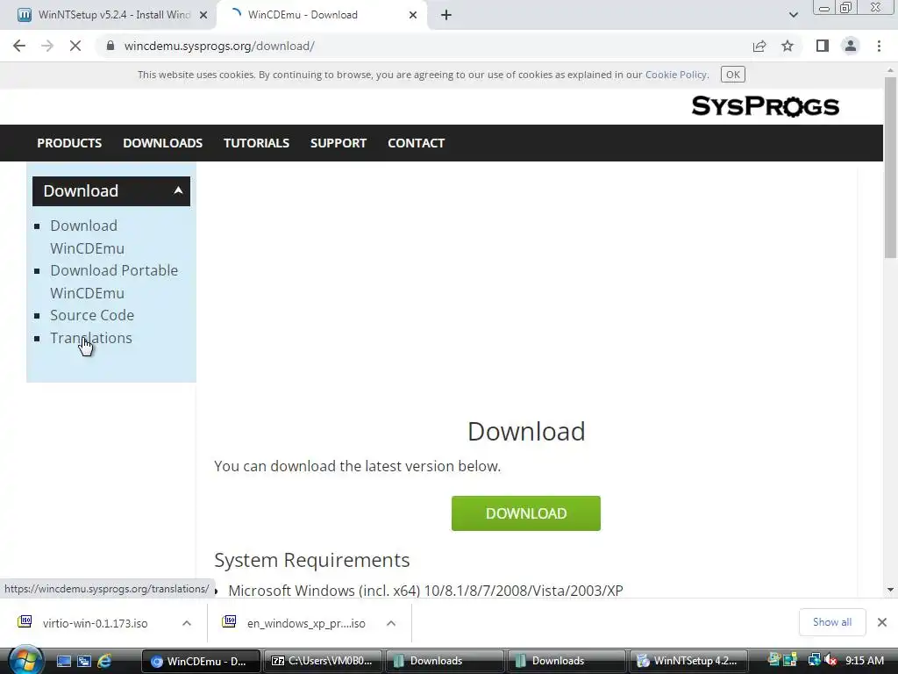Show all downloads
Viewport: 898px width, 674px height.
click(832, 622)
